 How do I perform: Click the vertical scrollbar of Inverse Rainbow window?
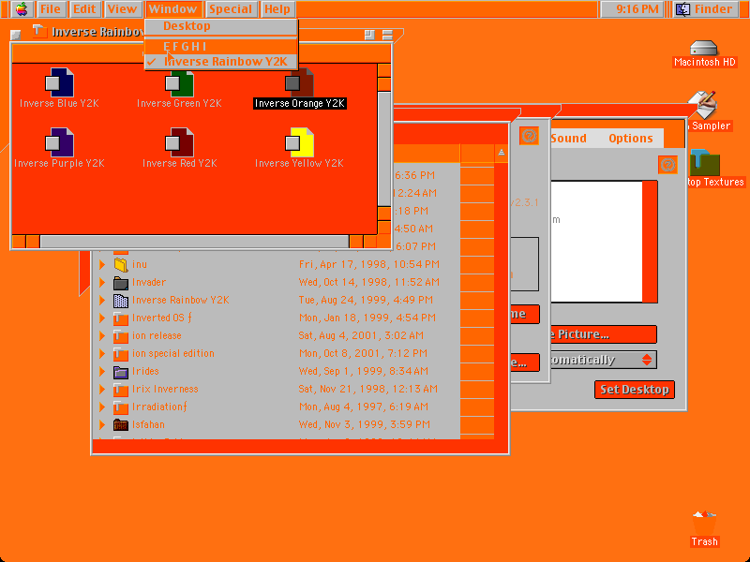(x=384, y=149)
